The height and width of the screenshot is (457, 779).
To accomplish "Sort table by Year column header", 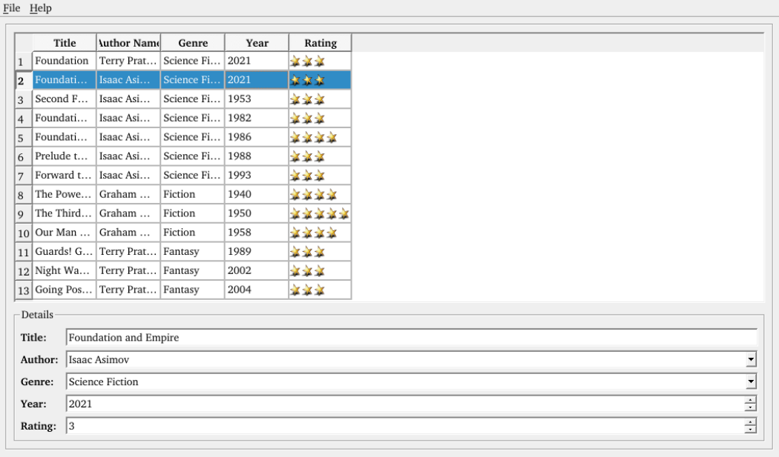I will [x=257, y=43].
